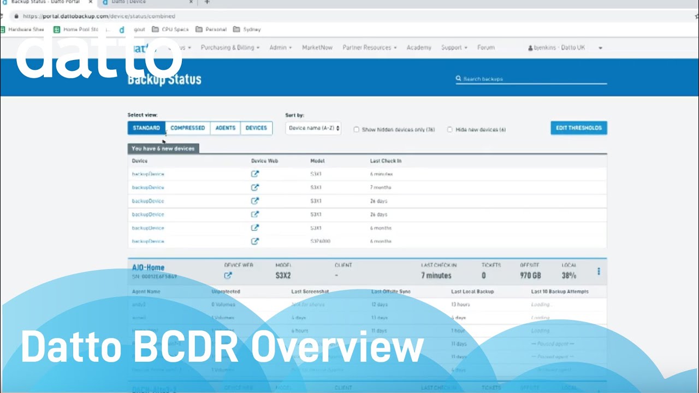Open Personal bookmark folder
The image size is (699, 393).
(x=211, y=29)
